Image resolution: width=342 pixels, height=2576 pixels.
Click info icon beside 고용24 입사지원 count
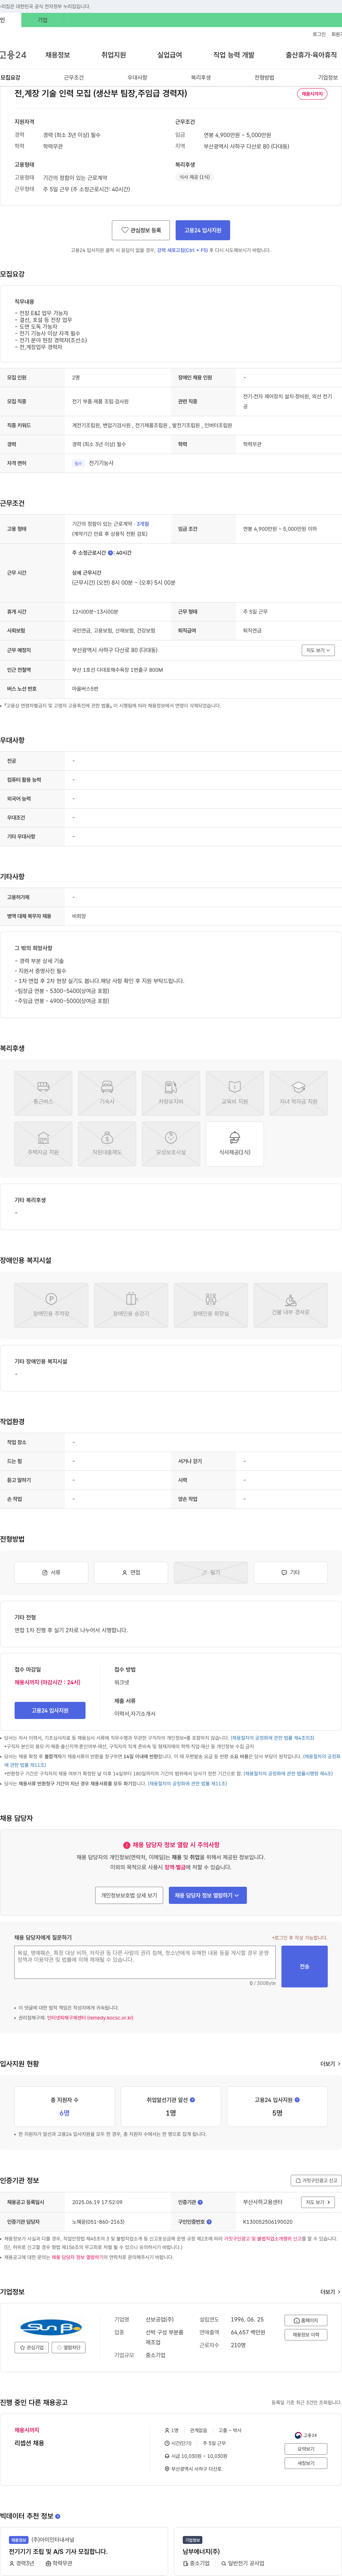(297, 2100)
